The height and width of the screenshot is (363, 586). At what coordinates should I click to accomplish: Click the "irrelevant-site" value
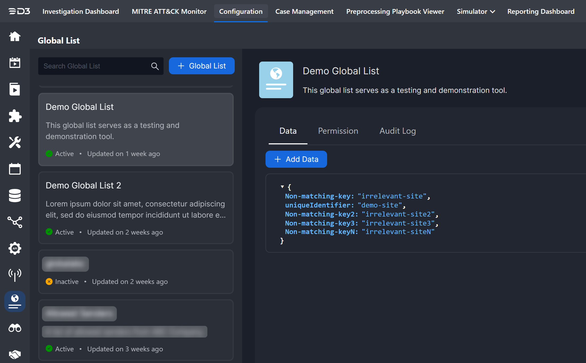pos(392,196)
